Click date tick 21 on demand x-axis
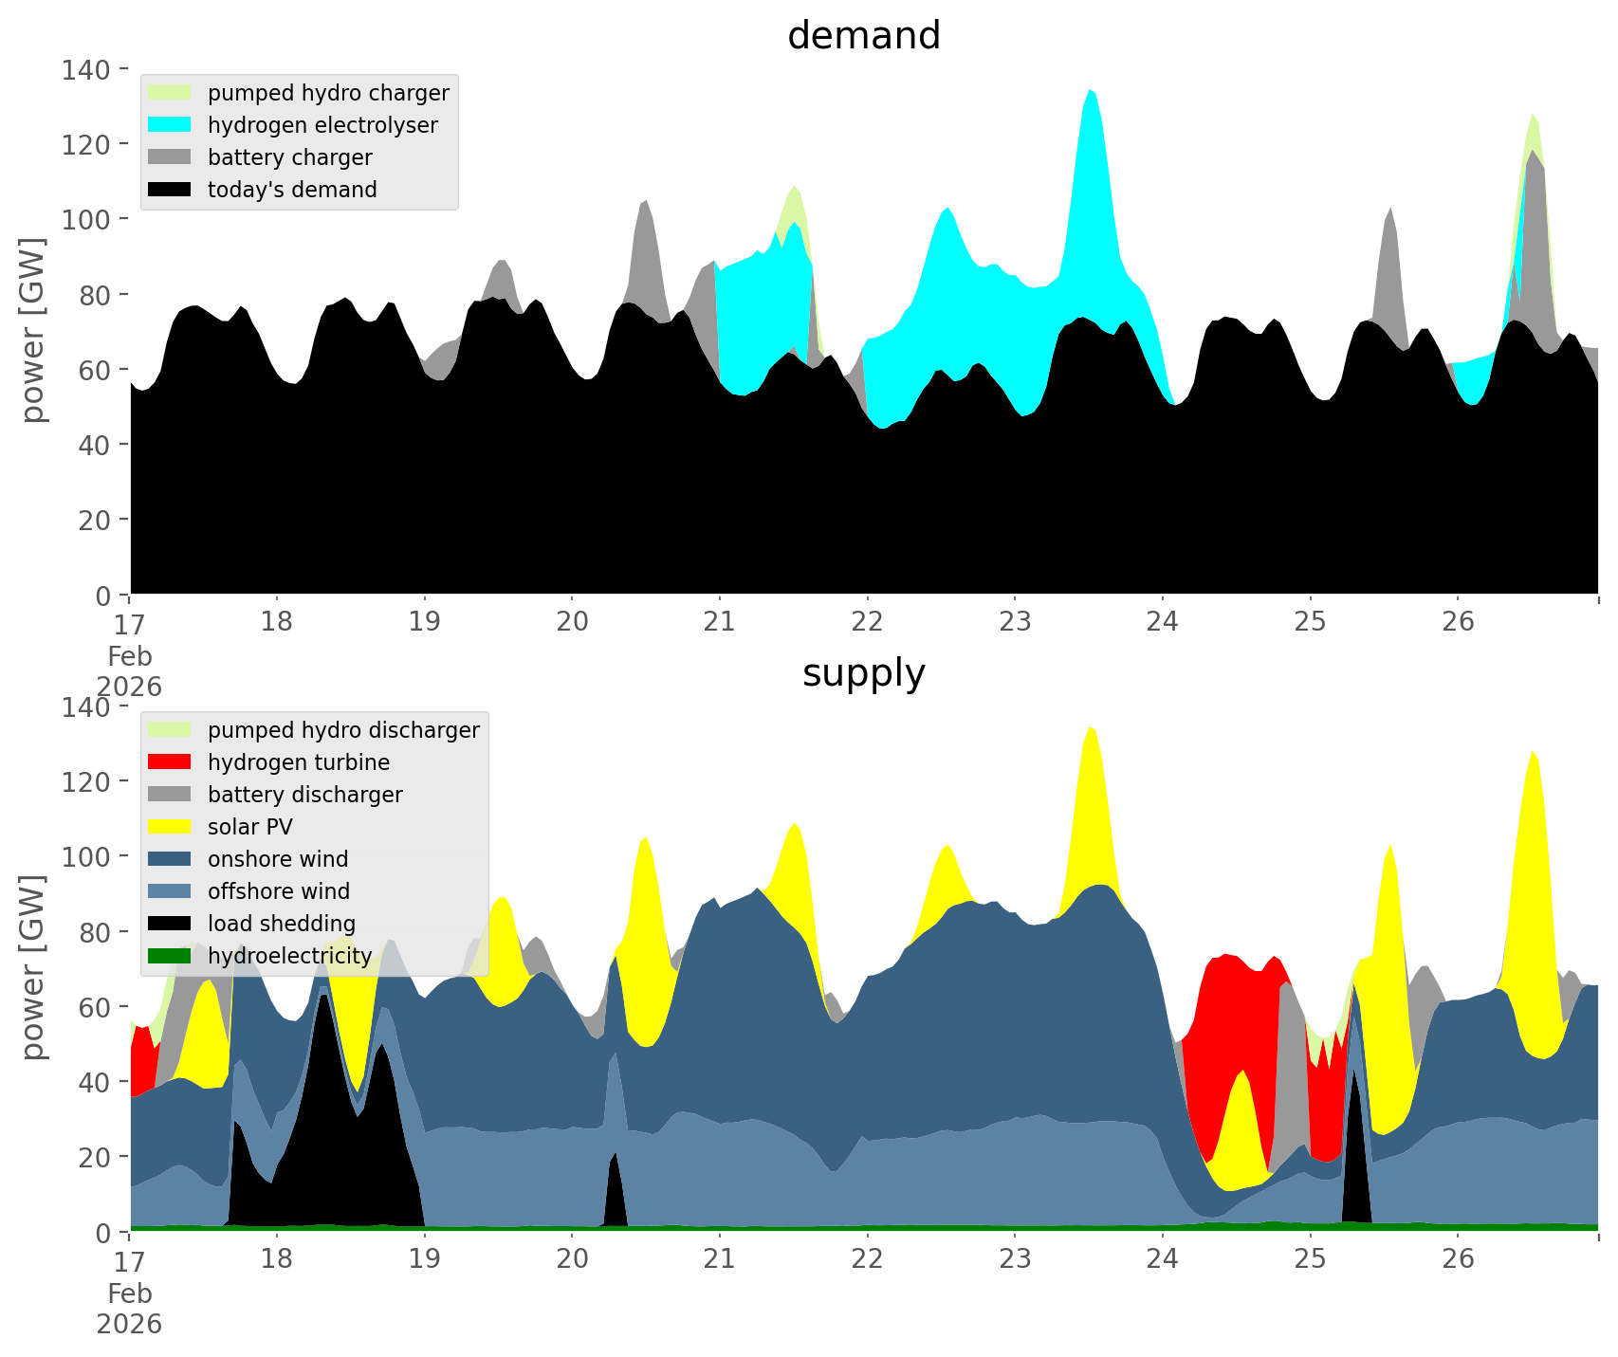Image resolution: width=1618 pixels, height=1357 pixels. pos(719,622)
